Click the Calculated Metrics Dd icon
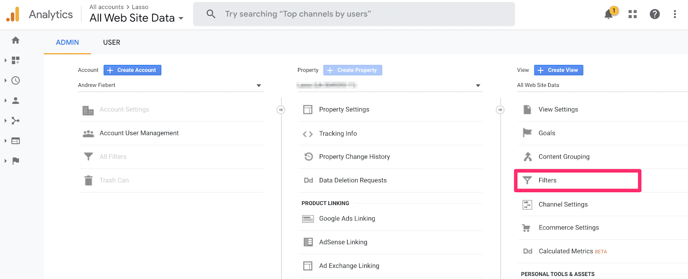The height and width of the screenshot is (279, 688). tap(528, 251)
